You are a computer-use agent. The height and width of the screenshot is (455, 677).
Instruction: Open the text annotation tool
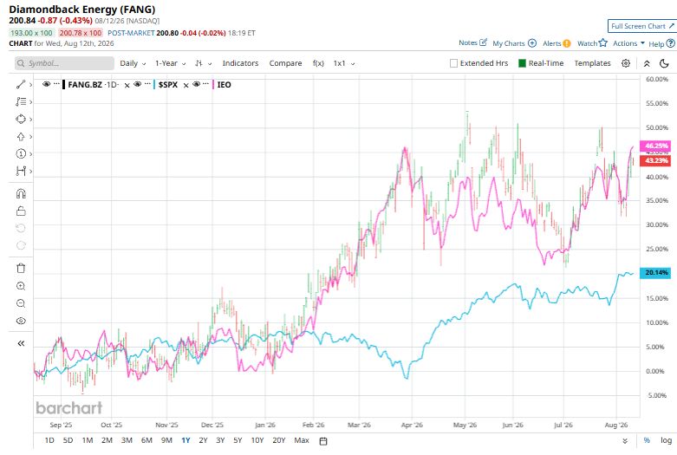[x=21, y=102]
